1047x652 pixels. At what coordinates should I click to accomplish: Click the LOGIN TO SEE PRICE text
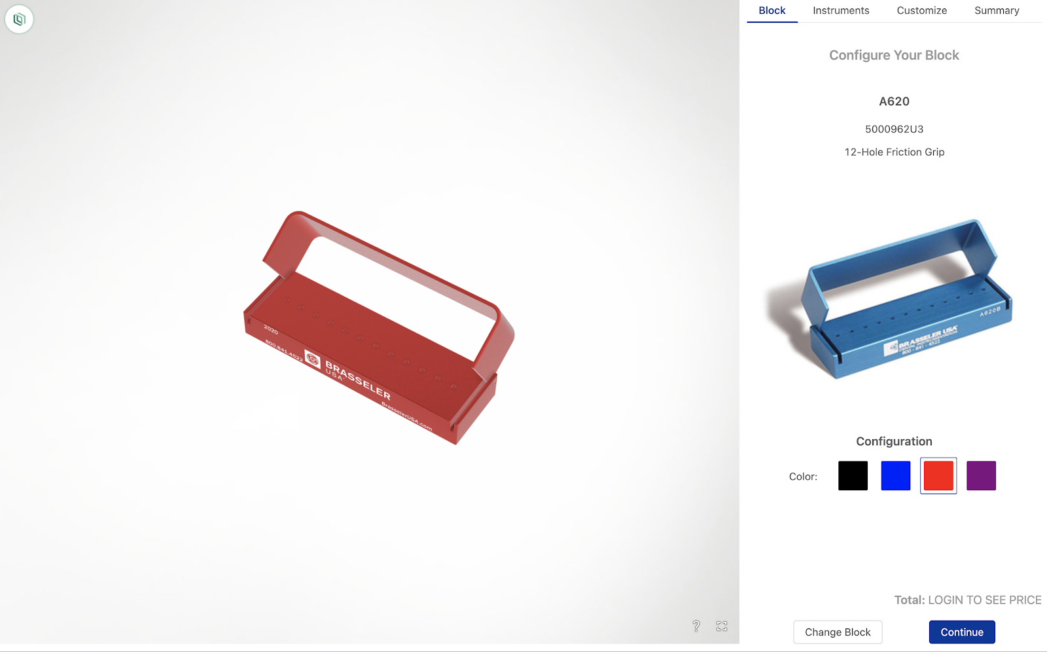(985, 600)
